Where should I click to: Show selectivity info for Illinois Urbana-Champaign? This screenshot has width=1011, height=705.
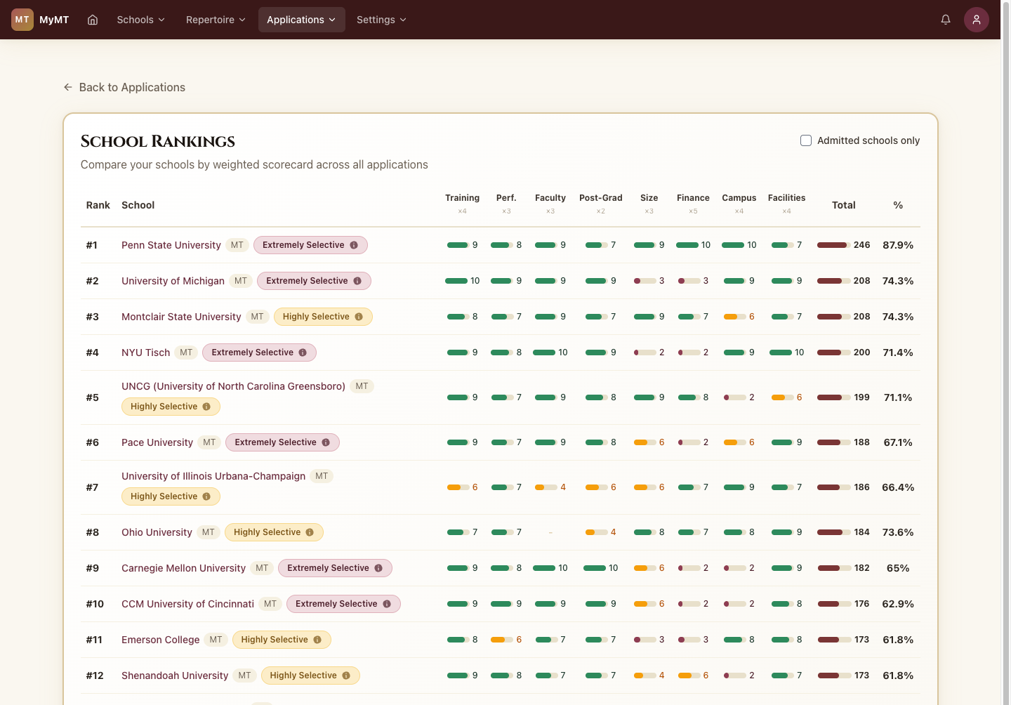click(x=206, y=496)
